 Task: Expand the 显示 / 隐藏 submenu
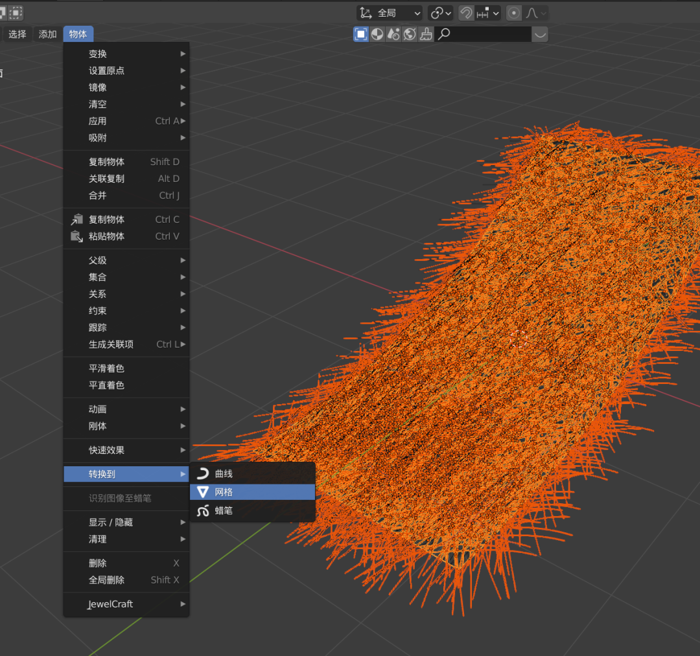pos(126,523)
